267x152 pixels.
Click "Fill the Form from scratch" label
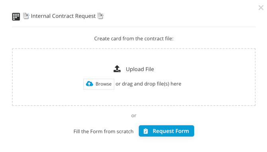point(103,131)
